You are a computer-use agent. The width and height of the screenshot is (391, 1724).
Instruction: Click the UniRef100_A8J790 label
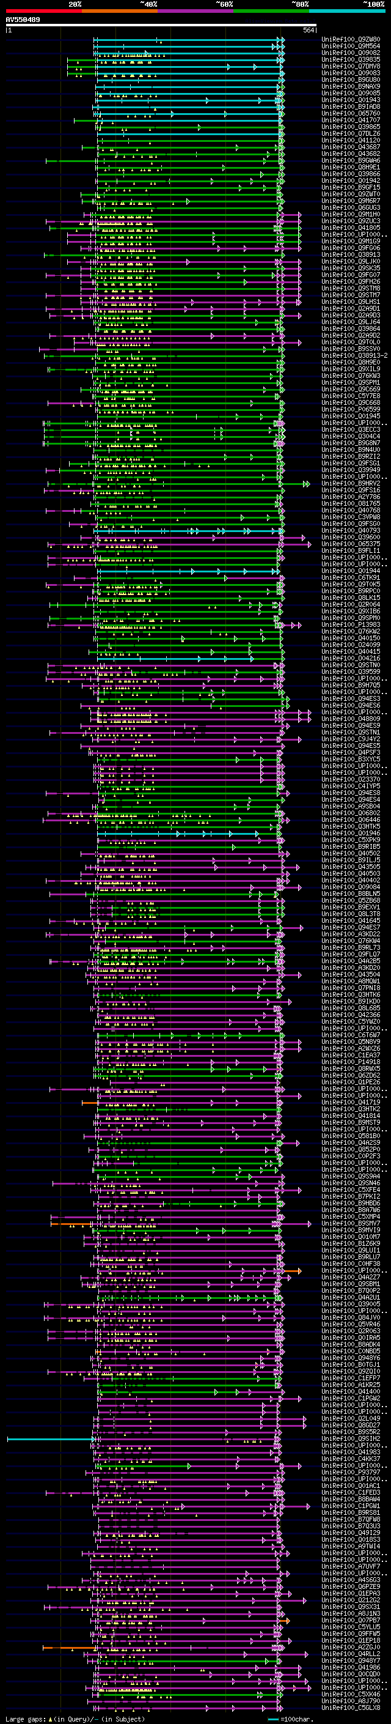(x=351, y=1701)
